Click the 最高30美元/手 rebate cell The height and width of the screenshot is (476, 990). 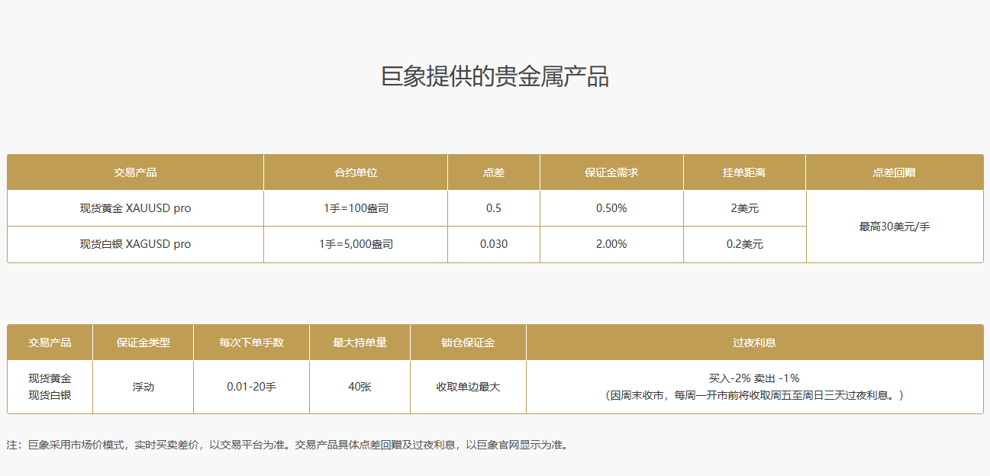[x=894, y=227]
